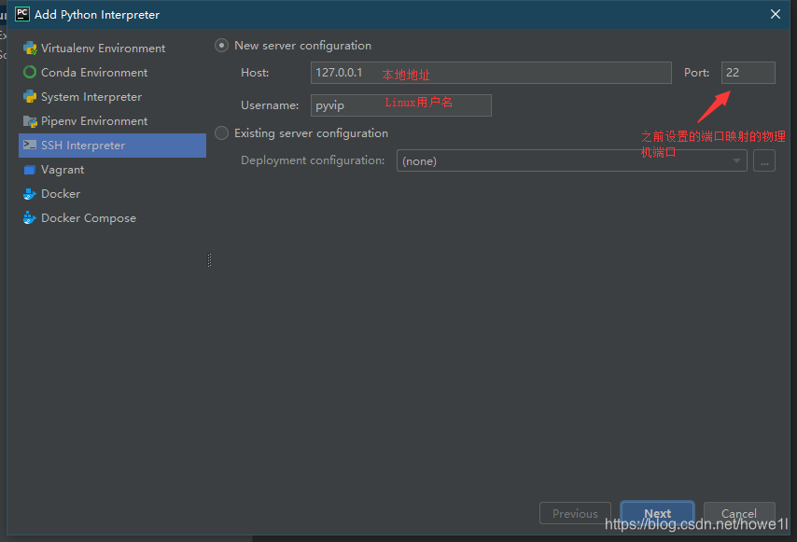Click the Vagrant blue square icon
The width and height of the screenshot is (797, 542).
30,170
